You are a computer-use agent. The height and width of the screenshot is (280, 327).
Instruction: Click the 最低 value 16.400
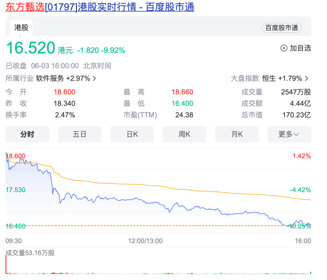tap(182, 104)
